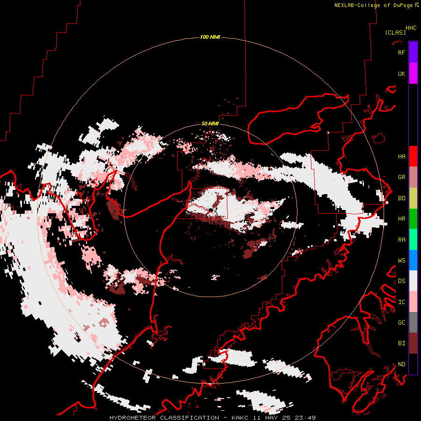Click the ND black legend swatch
Image resolution: width=421 pixels, height=421 pixels.
tap(413, 364)
